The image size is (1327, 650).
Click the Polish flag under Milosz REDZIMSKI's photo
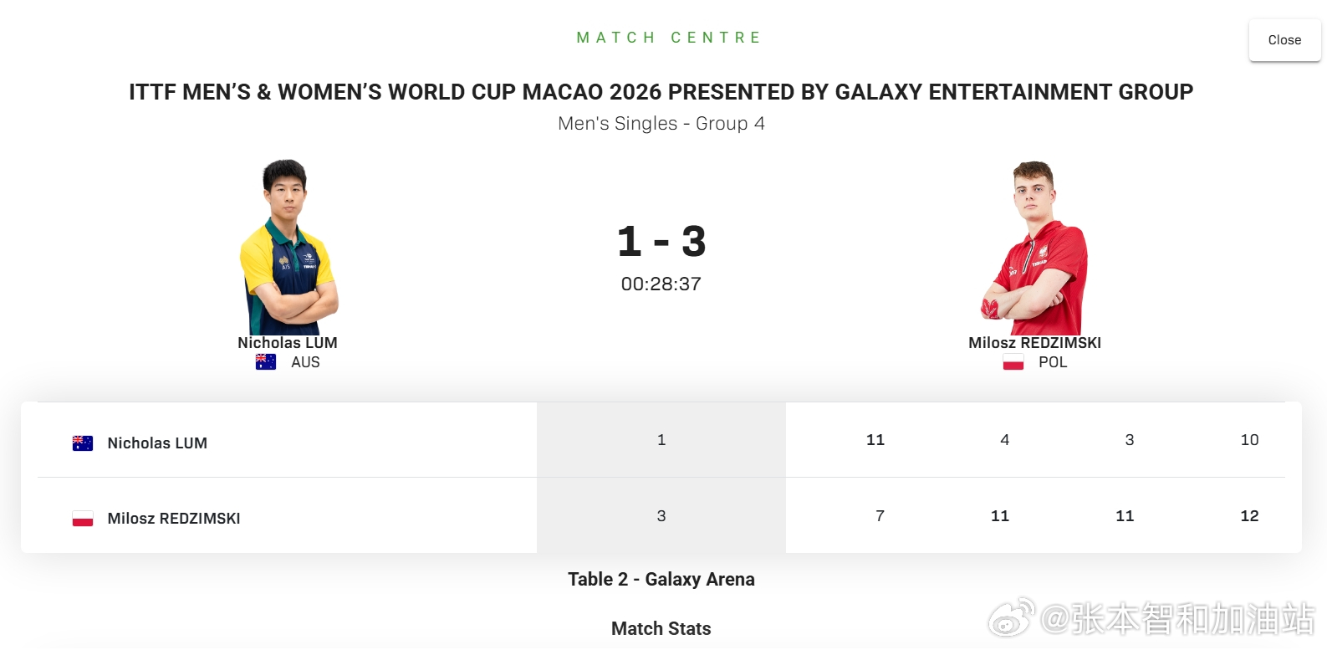1013,362
